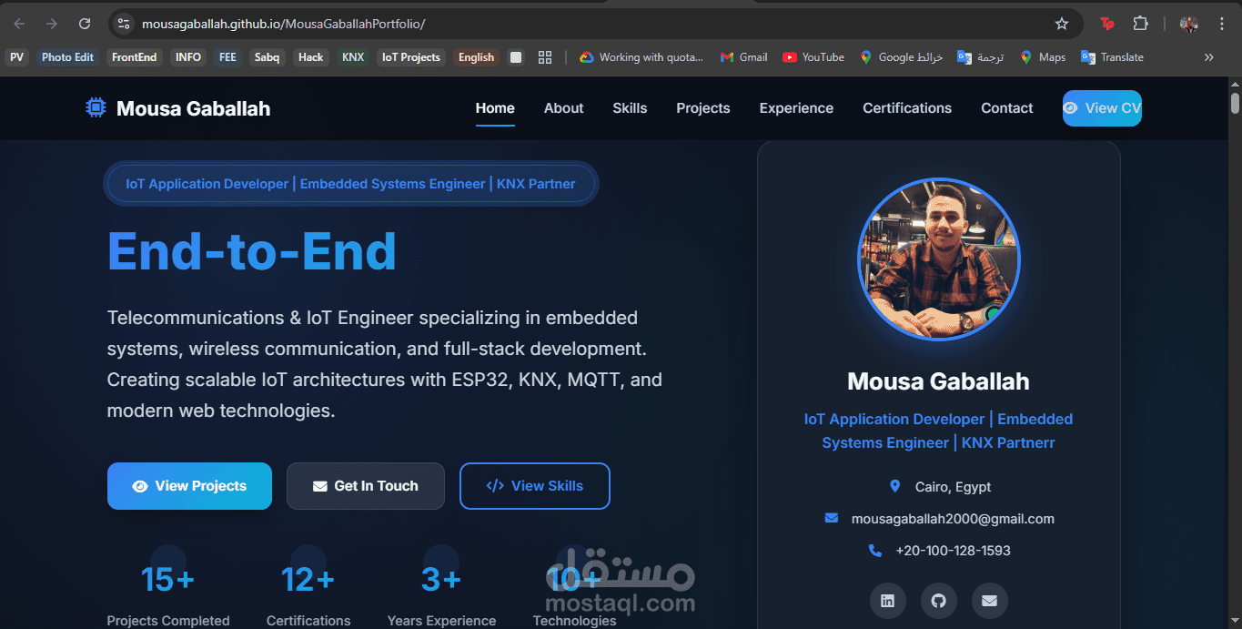Go to the Contact nav item
Viewport: 1242px width, 629px height.
click(x=1007, y=107)
